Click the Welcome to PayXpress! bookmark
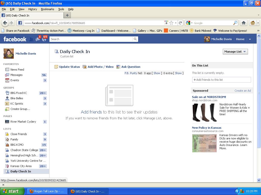 [230, 31]
